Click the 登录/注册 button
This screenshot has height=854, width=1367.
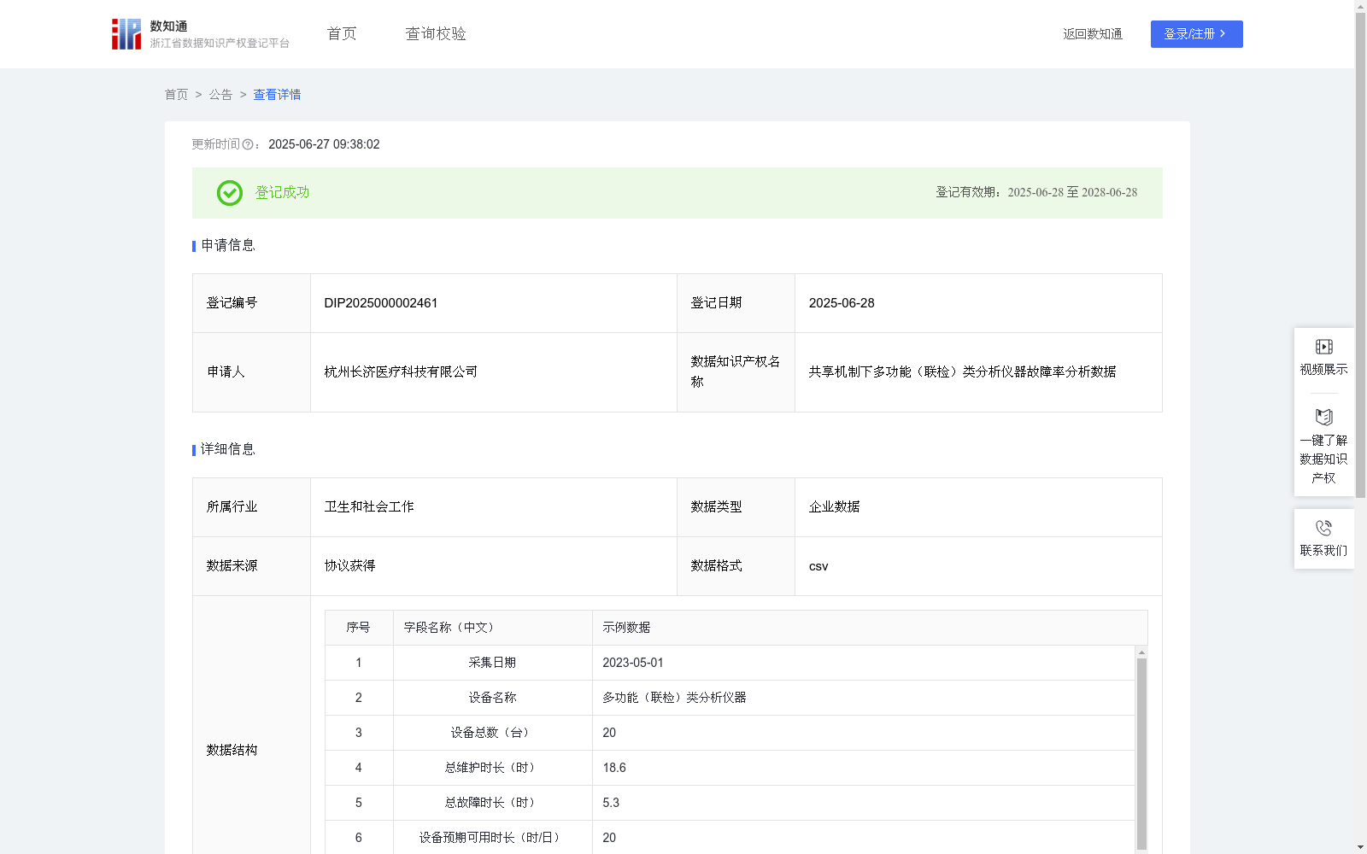coord(1196,34)
